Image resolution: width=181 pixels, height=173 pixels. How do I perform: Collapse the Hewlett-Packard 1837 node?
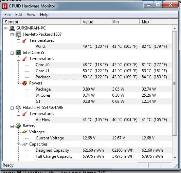click(x=12, y=35)
